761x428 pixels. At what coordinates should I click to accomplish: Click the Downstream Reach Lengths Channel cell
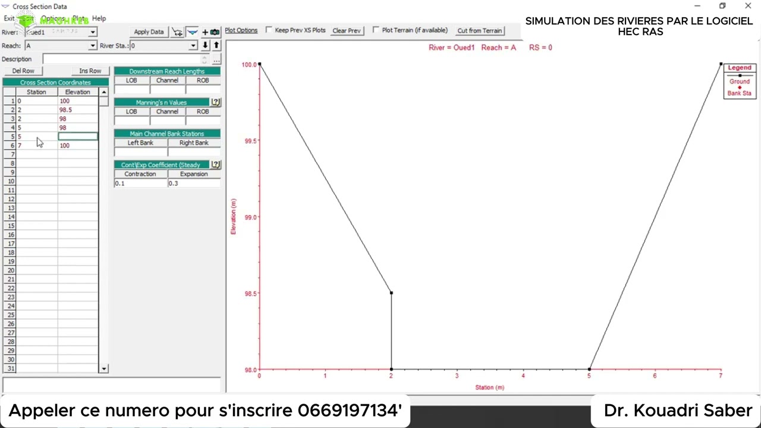coord(167,90)
